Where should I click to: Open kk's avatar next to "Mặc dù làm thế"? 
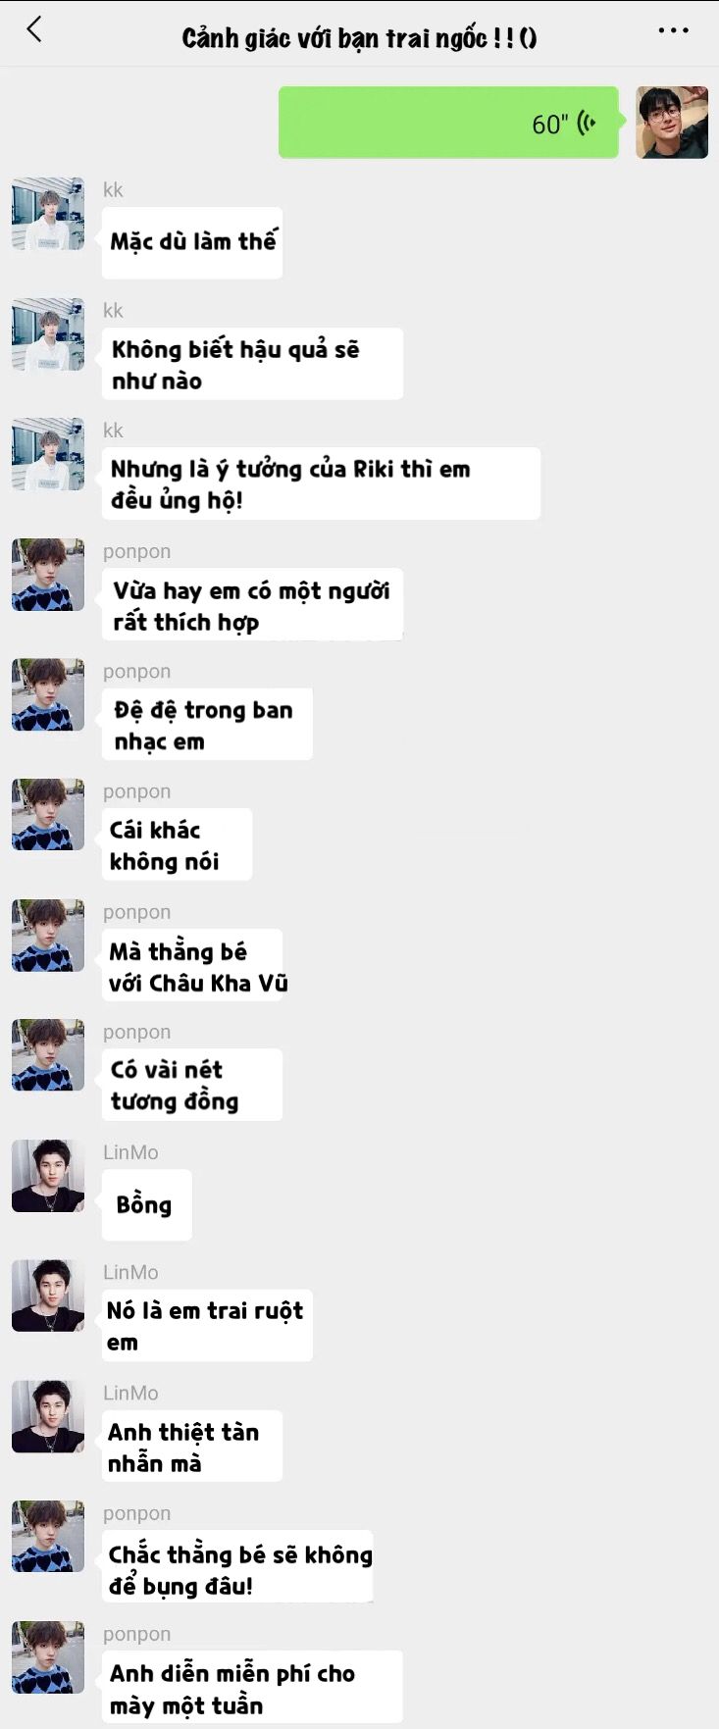tap(48, 214)
